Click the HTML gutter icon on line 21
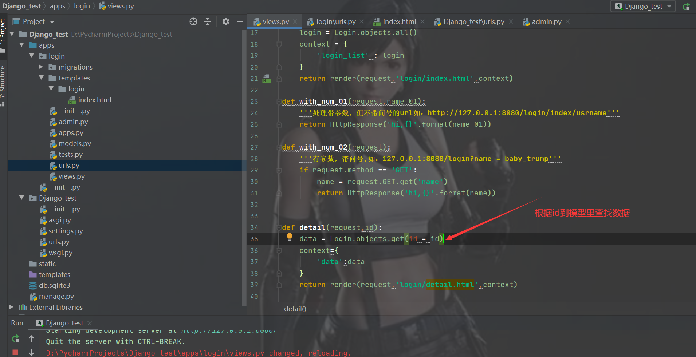 click(x=267, y=79)
